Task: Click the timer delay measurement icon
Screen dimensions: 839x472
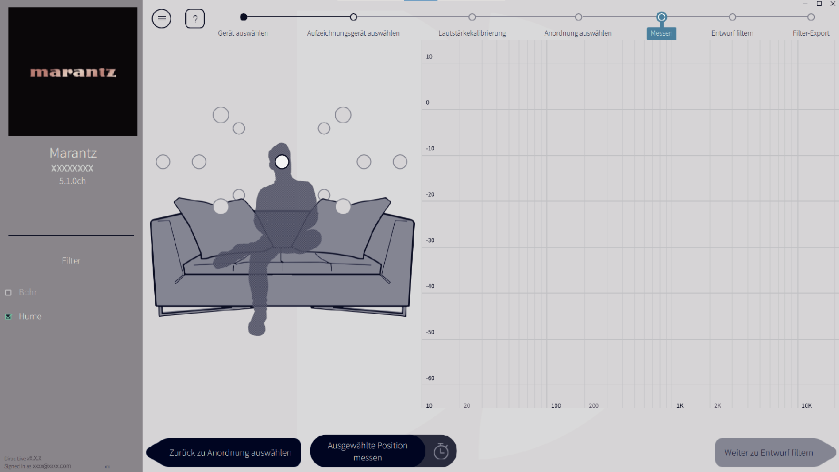Action: click(441, 451)
